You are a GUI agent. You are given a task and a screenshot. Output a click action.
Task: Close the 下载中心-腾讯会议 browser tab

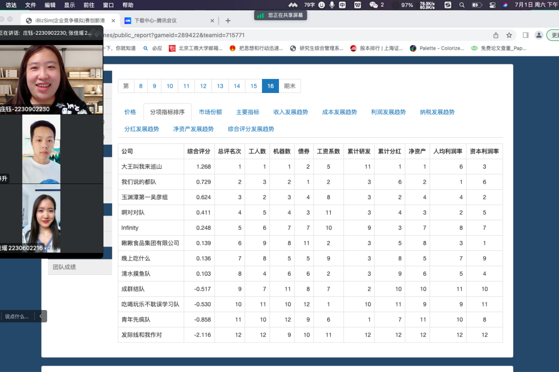(x=212, y=21)
